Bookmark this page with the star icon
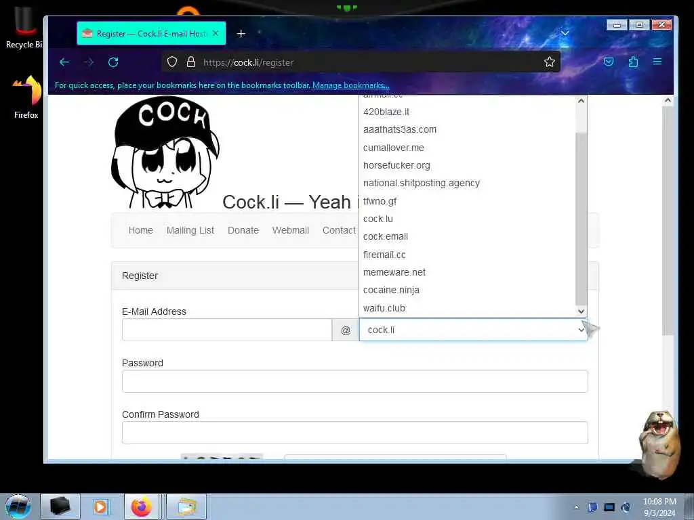694x520 pixels. [x=549, y=62]
